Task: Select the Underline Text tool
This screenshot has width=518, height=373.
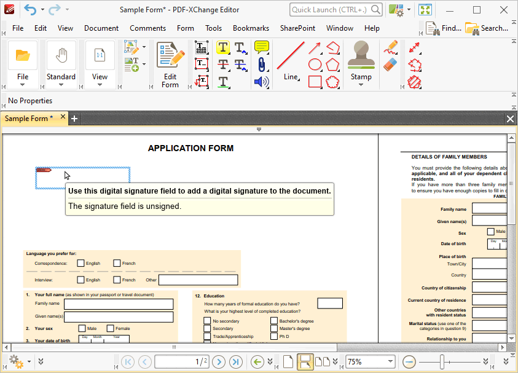Action: coord(223,82)
